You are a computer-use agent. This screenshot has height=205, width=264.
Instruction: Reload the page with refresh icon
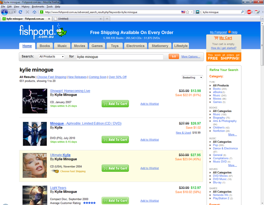[x=20, y=12]
